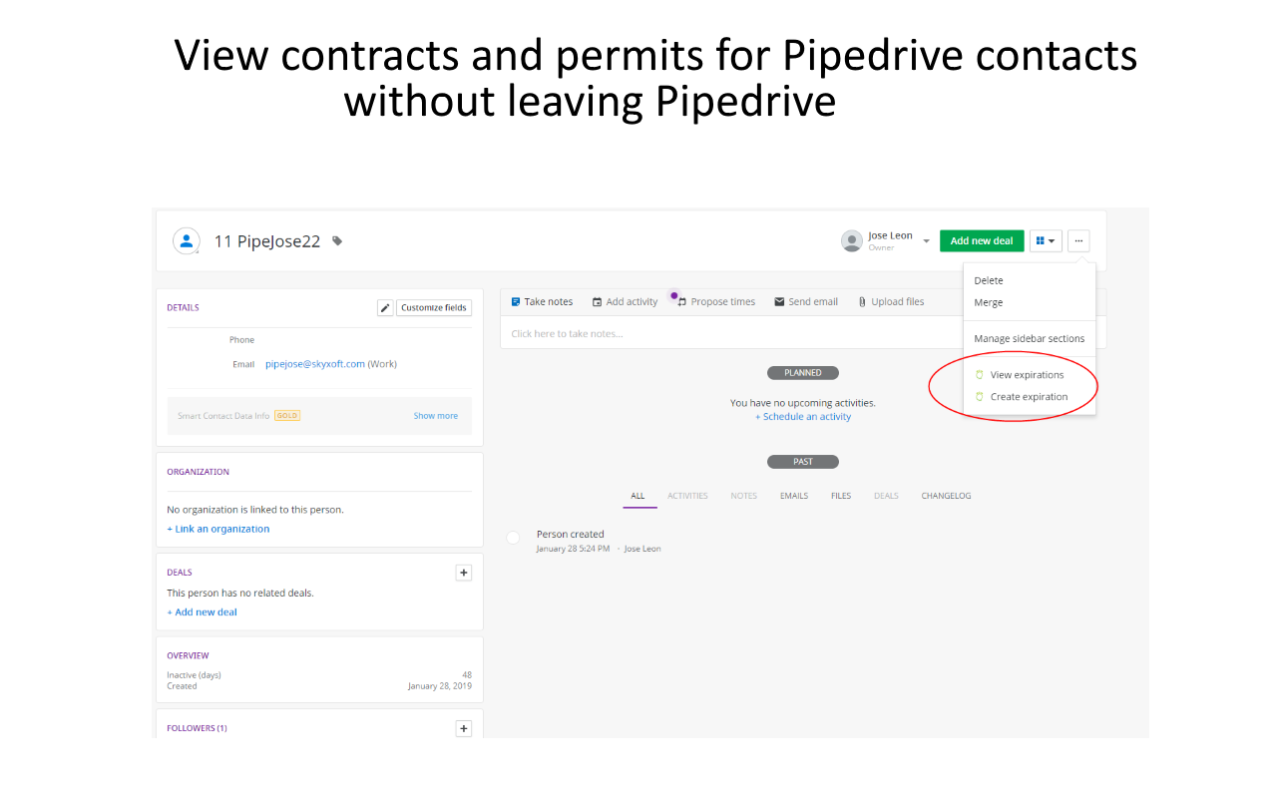The width and height of the screenshot is (1277, 798).
Task: Click Upload files paperclip option
Action: click(x=891, y=301)
